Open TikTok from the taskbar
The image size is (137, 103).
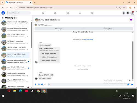pyautogui.click(x=32, y=91)
